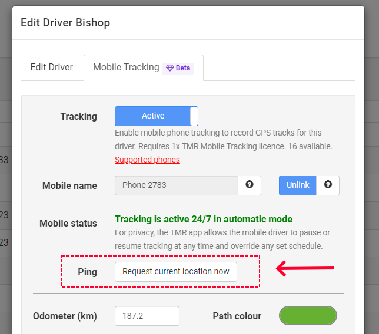Viewport: 379px width, 334px height.
Task: Open the green Path colour swatch
Action: click(308, 315)
